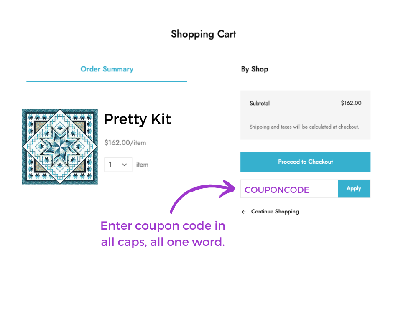Click the 'item' label beside quantity
The height and width of the screenshot is (329, 393).
(142, 165)
